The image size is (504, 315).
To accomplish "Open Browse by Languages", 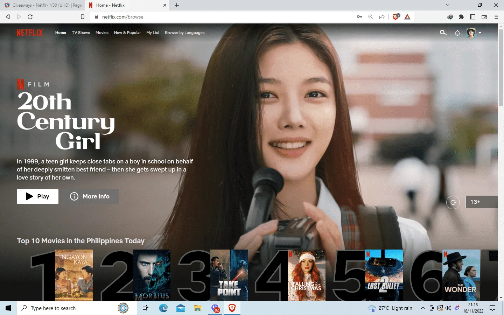I will pos(185,33).
